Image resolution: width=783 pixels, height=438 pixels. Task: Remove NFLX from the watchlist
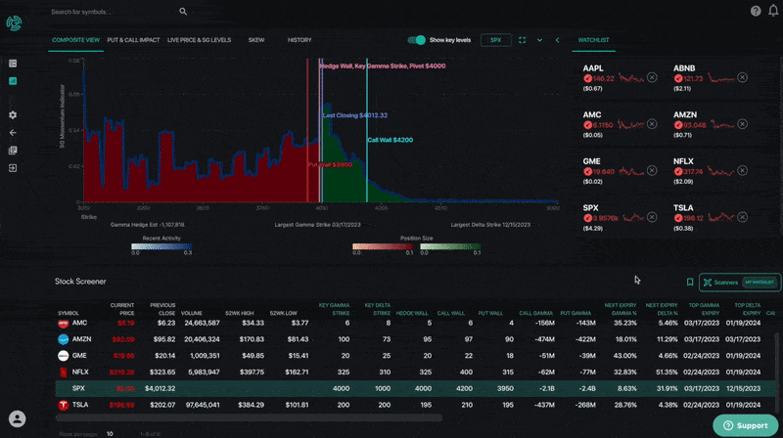(743, 171)
